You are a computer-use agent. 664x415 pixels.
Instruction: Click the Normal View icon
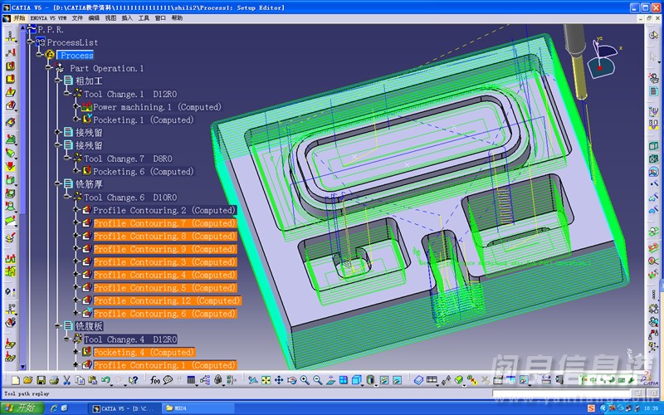click(330, 380)
